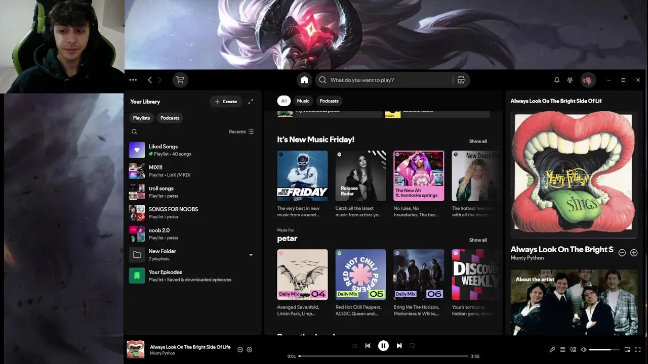The image size is (648, 364).
Task: Open lyrics via the microphone icon
Action: (552, 349)
